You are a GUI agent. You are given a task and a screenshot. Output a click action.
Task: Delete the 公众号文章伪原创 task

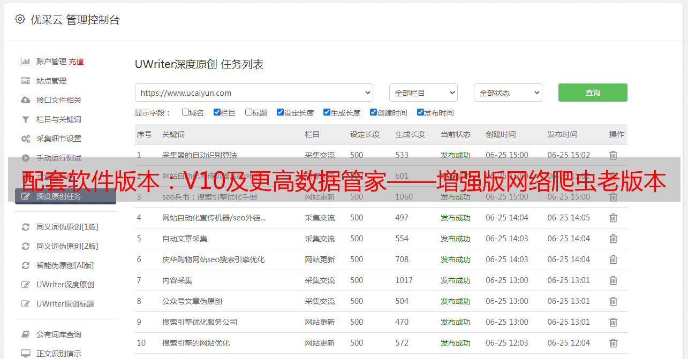pos(613,301)
